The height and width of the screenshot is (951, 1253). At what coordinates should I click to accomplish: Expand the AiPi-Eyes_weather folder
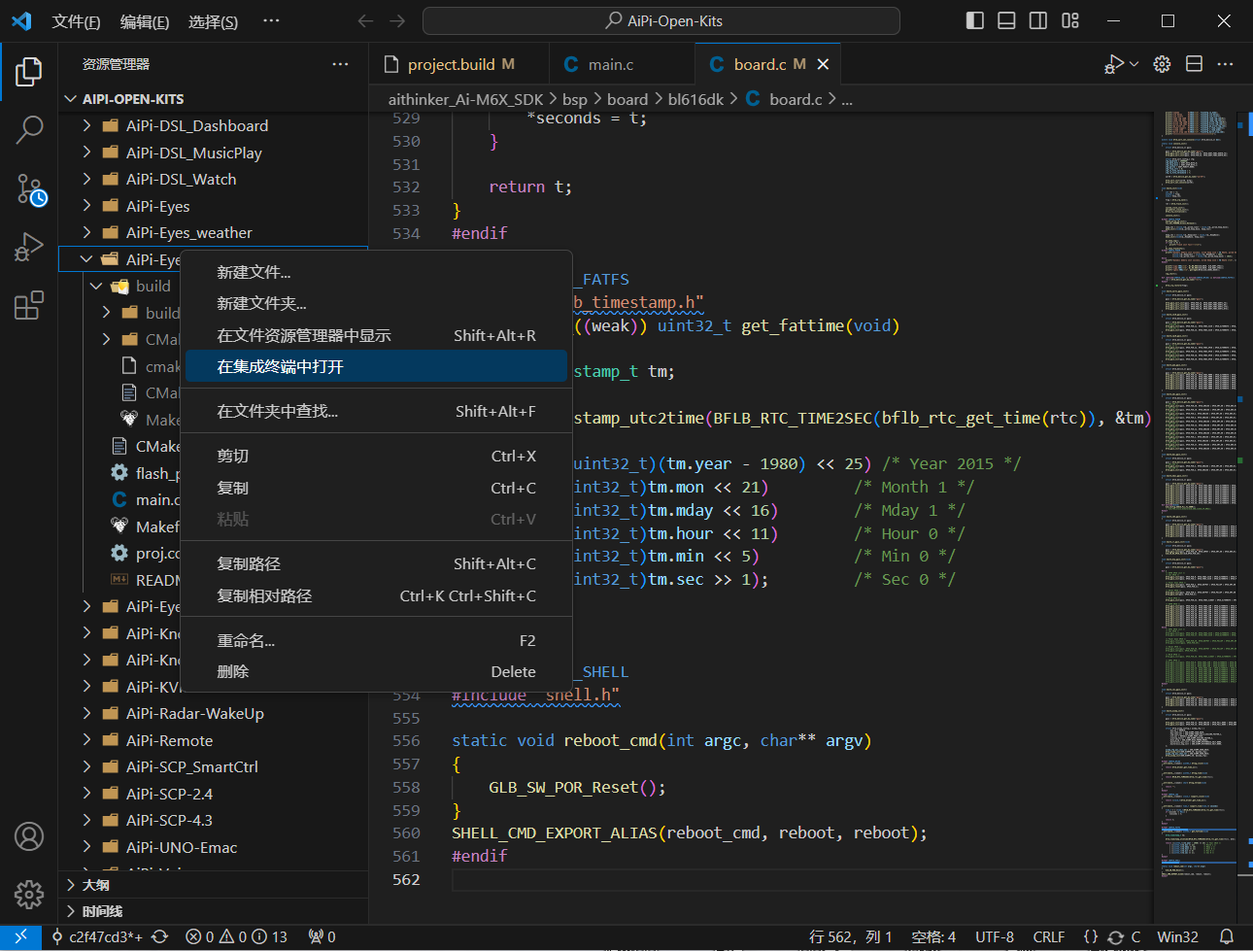87,232
